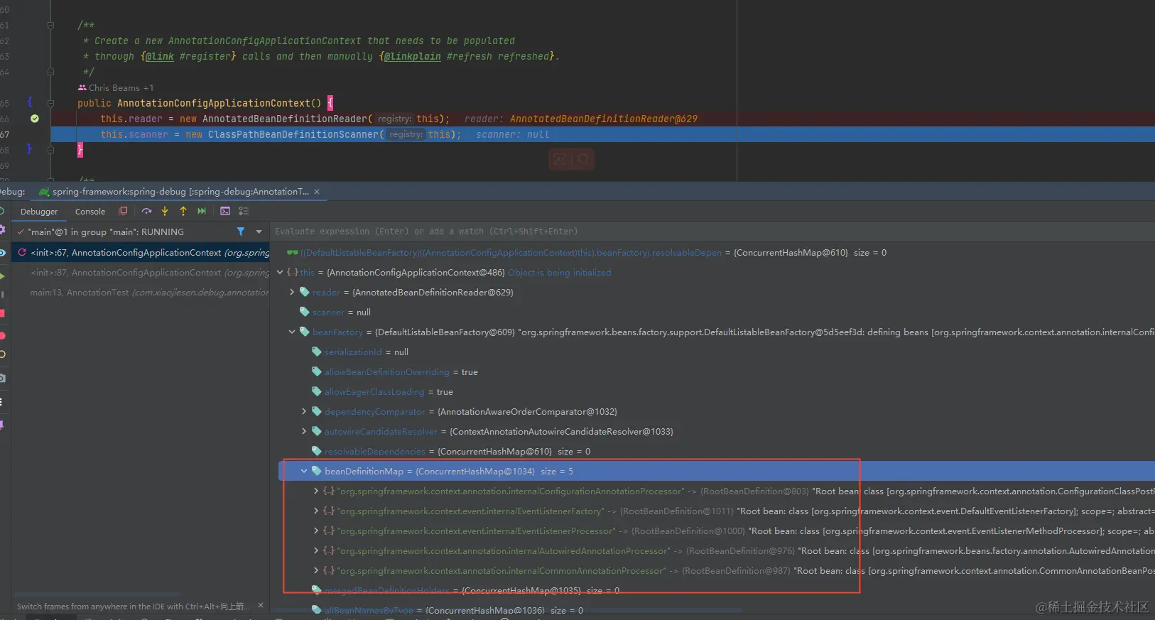Expand the reader variable node
Viewport: 1155px width, 620px height.
(292, 292)
